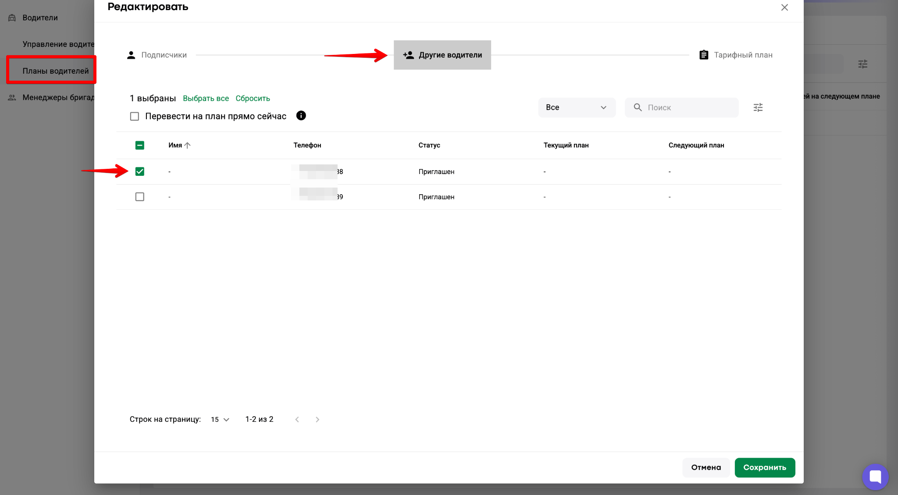
Task: Click the 1-2 из 2 pagination text
Action: (259, 419)
